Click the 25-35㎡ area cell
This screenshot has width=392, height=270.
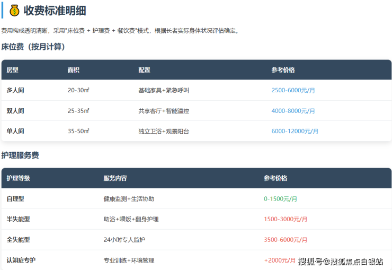[x=78, y=111]
